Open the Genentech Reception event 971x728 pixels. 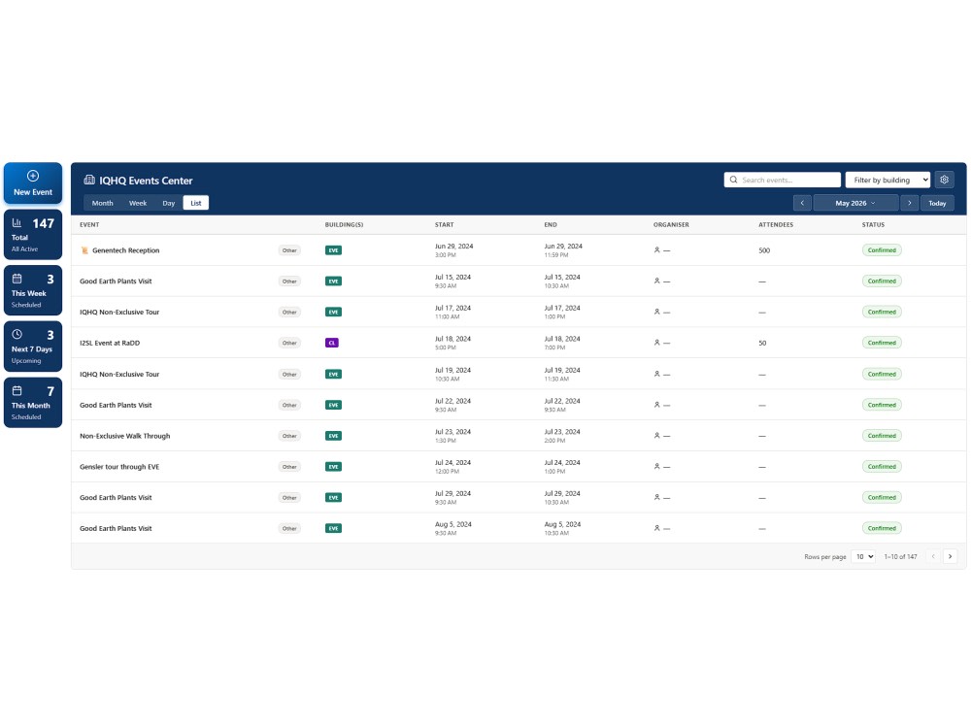click(125, 250)
